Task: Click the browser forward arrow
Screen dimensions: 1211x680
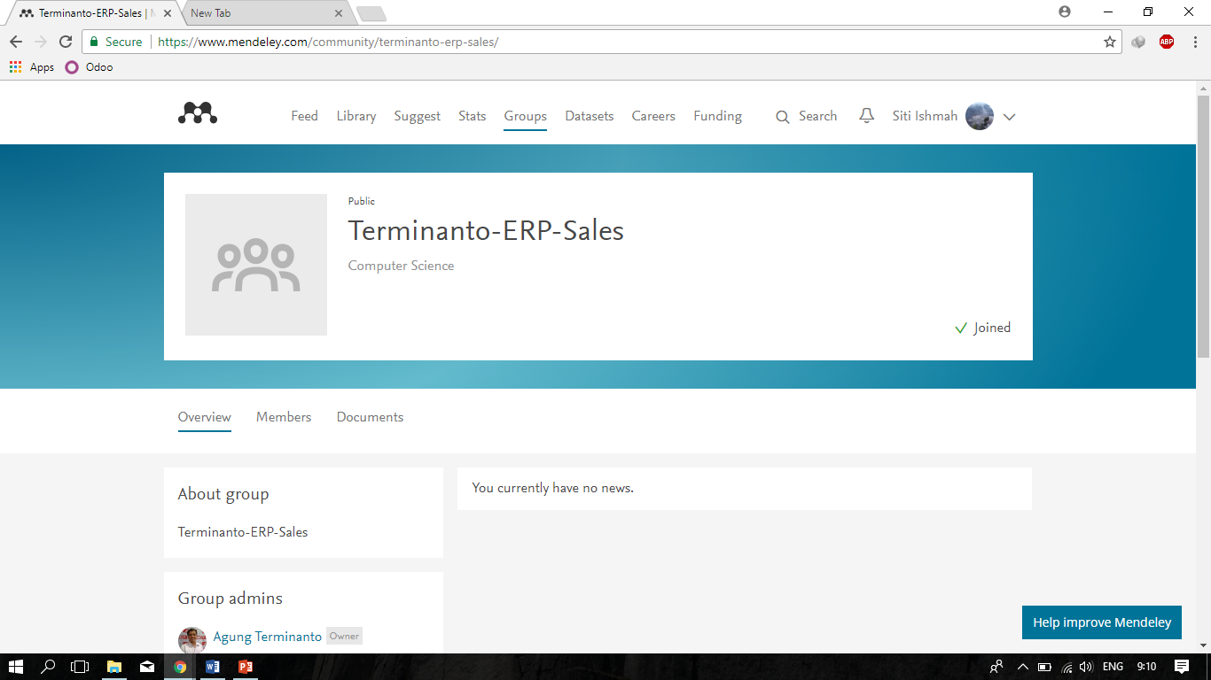Action: (x=41, y=42)
